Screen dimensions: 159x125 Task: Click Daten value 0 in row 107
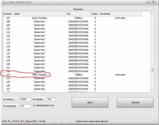[95, 18]
